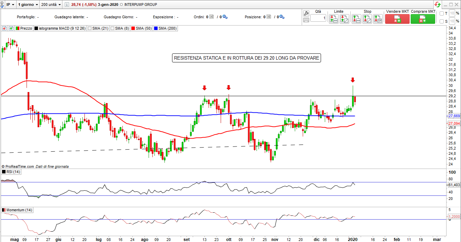The width and height of the screenshot is (461, 242).
Task: Open the info icon beside the price
Action: coord(67,5)
